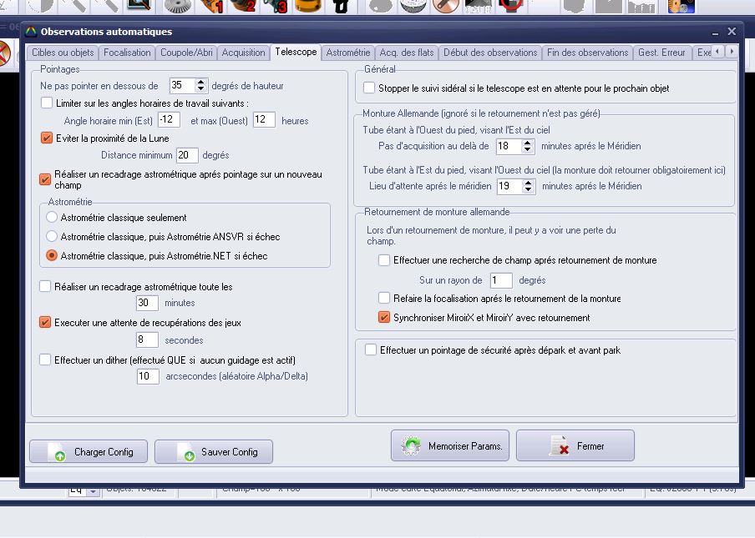
Task: Increase the minimum pointing height degrees value
Action: point(201,82)
